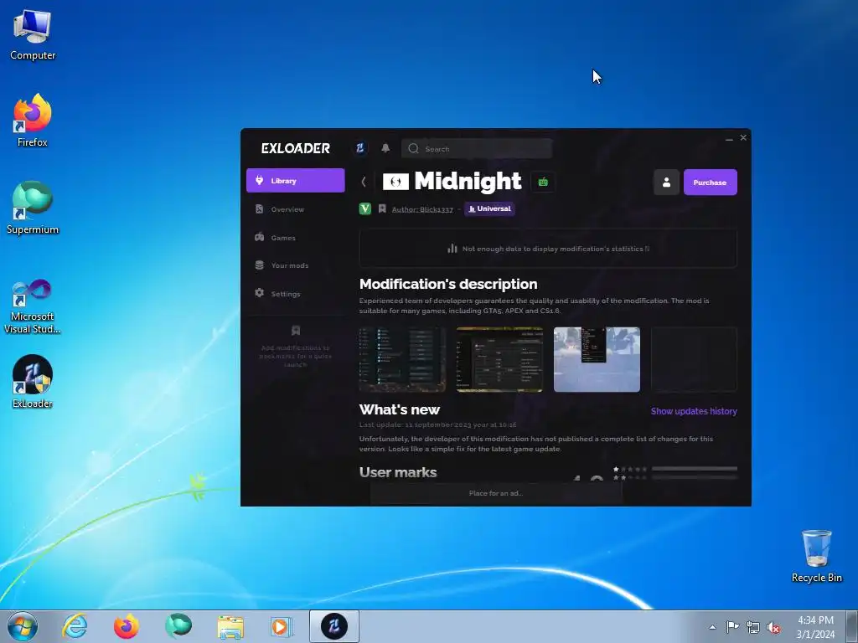Open the second mod screenshot thumbnail
This screenshot has width=858, height=643.
coord(499,359)
